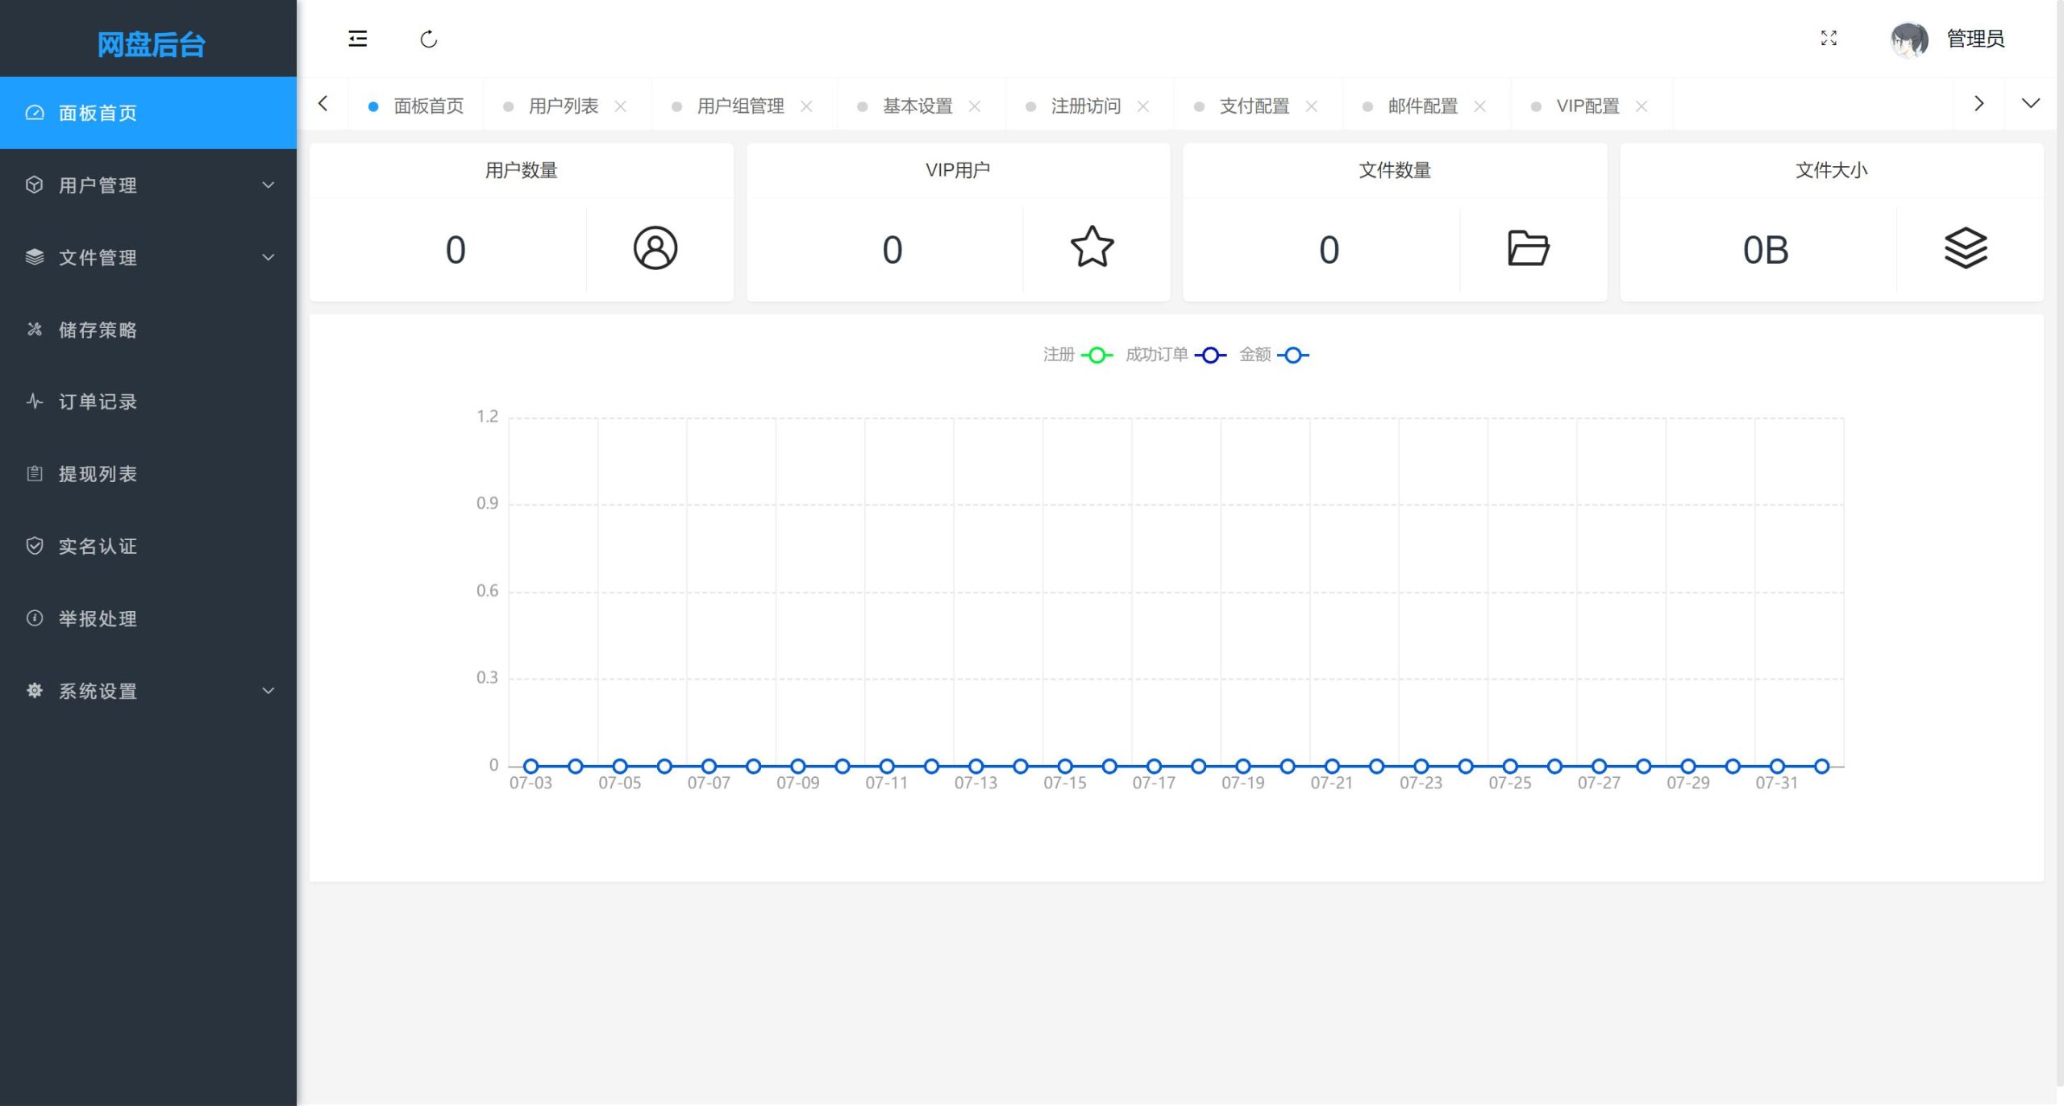Image resolution: width=2064 pixels, height=1106 pixels.
Task: Click the user profile icon in 用户数量 card
Action: pyautogui.click(x=655, y=248)
